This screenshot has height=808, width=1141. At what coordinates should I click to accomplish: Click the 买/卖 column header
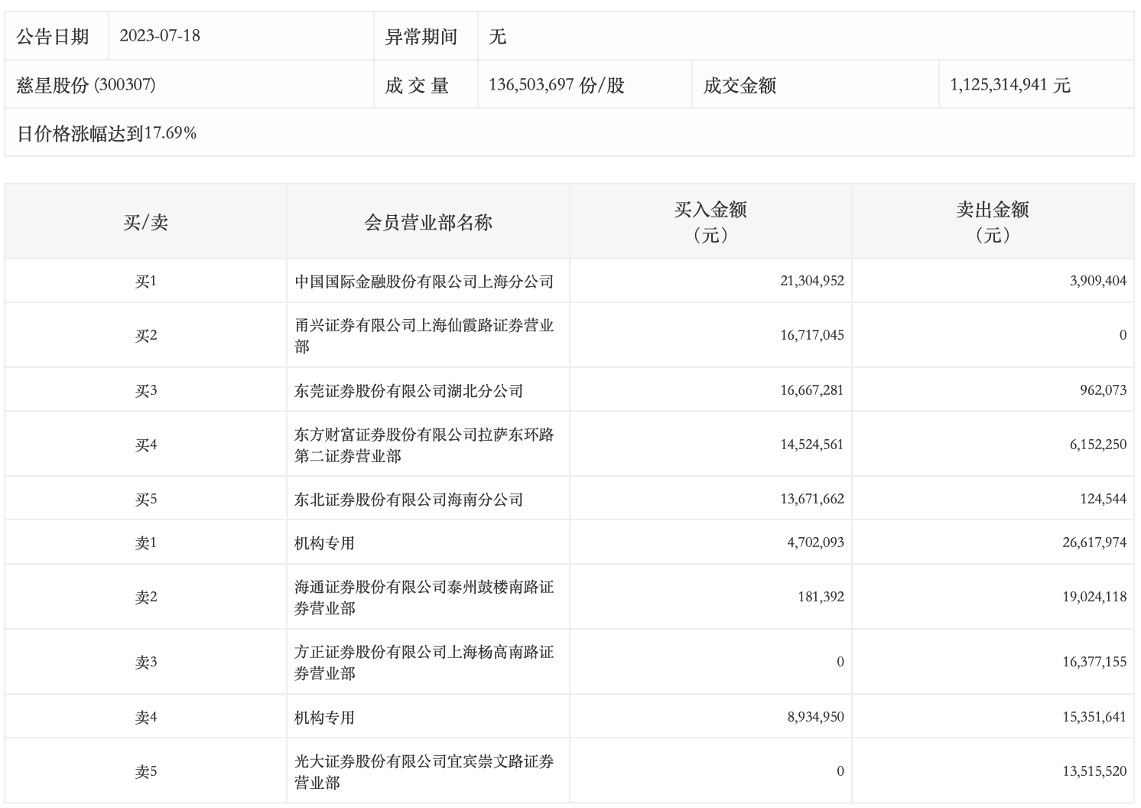click(x=145, y=222)
